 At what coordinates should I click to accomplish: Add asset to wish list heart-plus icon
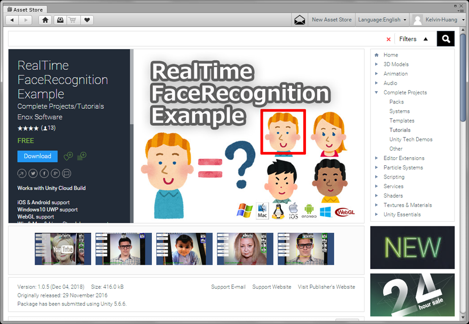(68, 156)
